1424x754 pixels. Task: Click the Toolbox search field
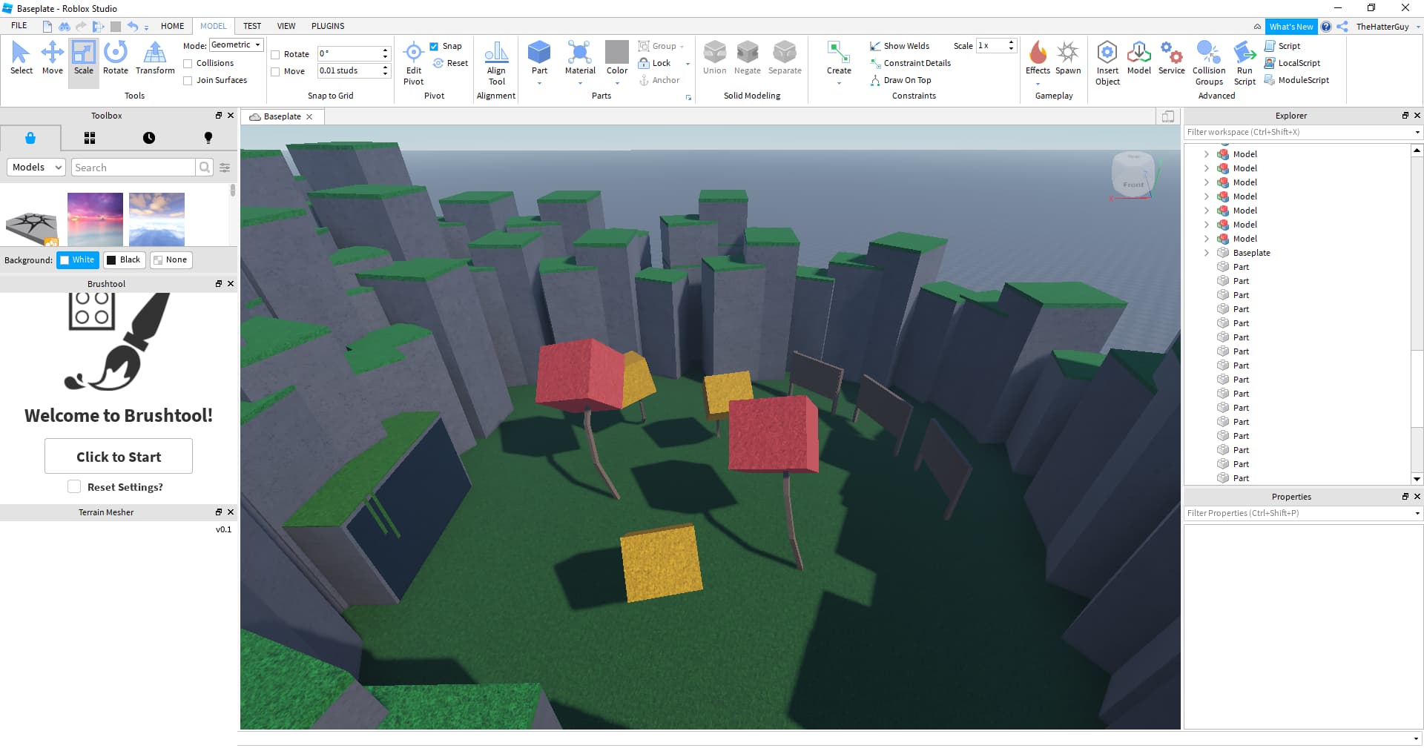pos(133,168)
